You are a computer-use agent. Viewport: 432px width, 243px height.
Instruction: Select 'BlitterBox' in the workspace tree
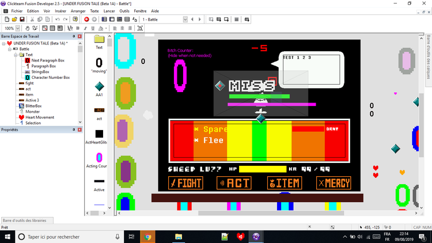tap(33, 106)
